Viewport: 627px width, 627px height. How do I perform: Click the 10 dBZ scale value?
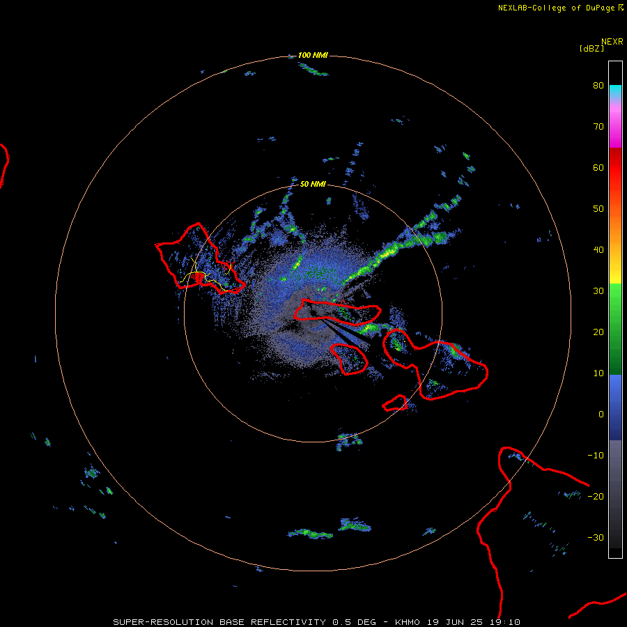click(598, 373)
